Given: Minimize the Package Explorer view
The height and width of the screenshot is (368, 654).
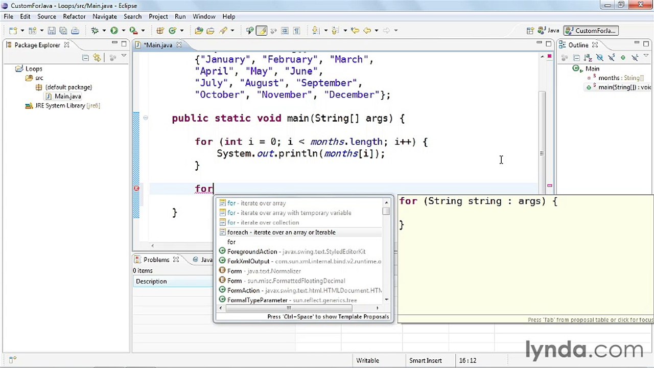Looking at the screenshot, I should [x=115, y=43].
